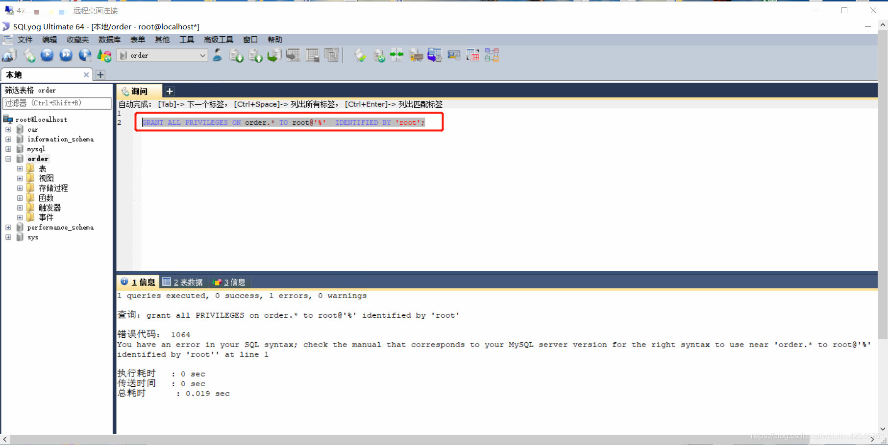Open the 表单 menu
This screenshot has width=888, height=445.
138,40
